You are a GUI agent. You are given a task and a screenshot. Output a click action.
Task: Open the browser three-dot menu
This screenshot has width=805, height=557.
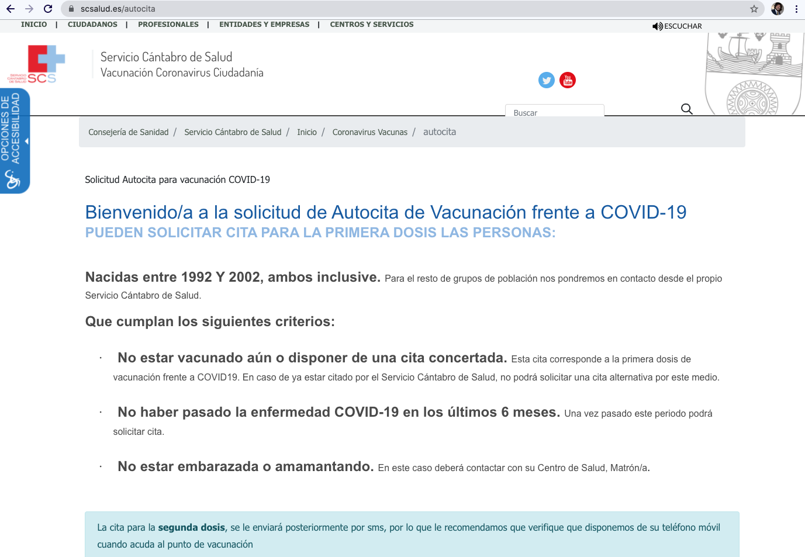click(x=796, y=9)
